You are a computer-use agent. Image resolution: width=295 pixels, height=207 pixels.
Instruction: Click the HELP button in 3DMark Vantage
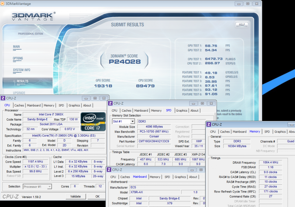coord(242,25)
